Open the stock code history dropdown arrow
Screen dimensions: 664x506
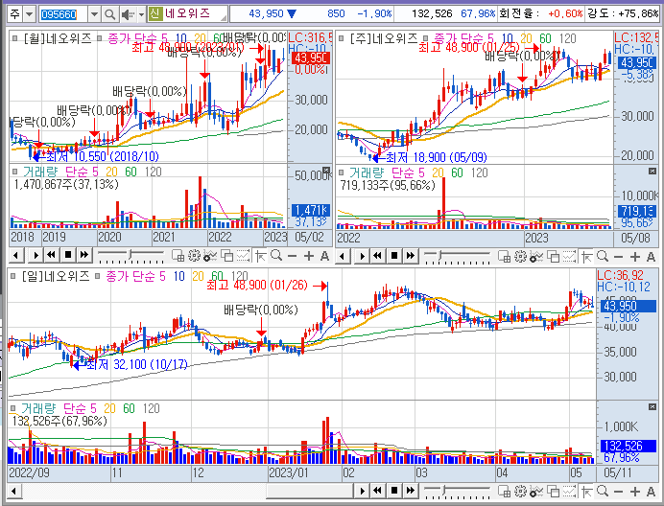pyautogui.click(x=94, y=14)
